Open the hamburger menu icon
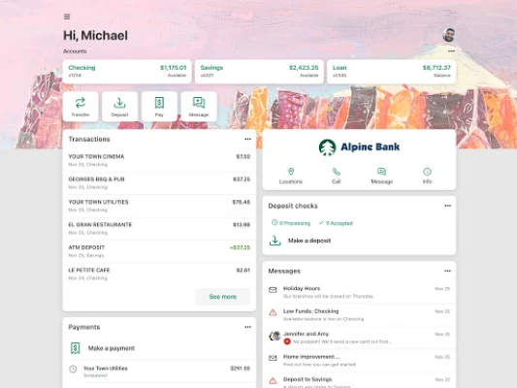The height and width of the screenshot is (388, 517). (x=67, y=16)
